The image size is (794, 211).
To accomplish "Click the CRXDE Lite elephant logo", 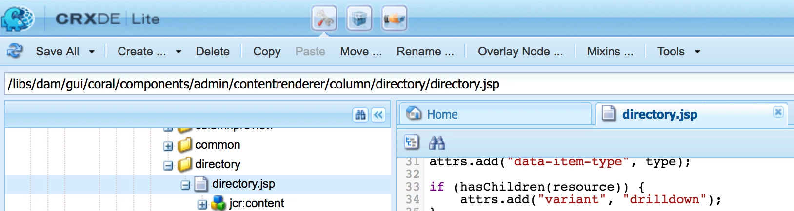I will 18,19.
